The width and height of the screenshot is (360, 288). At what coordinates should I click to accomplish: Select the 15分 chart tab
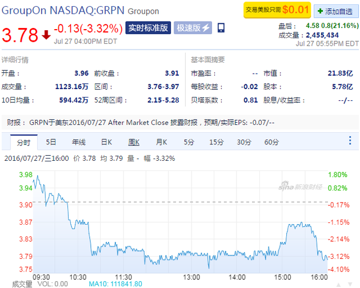pyautogui.click(x=217, y=142)
